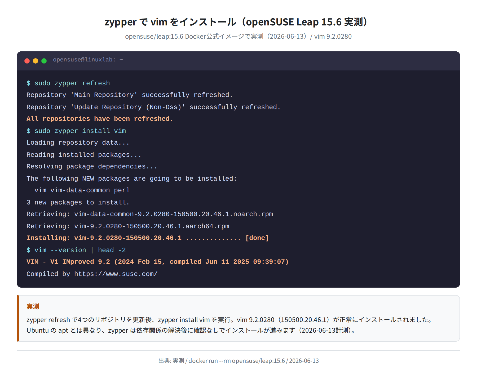Viewport: 477px width, 375px height.
Task: Click the 'Compiled by https://www.suse.com/' line
Action: click(x=92, y=274)
